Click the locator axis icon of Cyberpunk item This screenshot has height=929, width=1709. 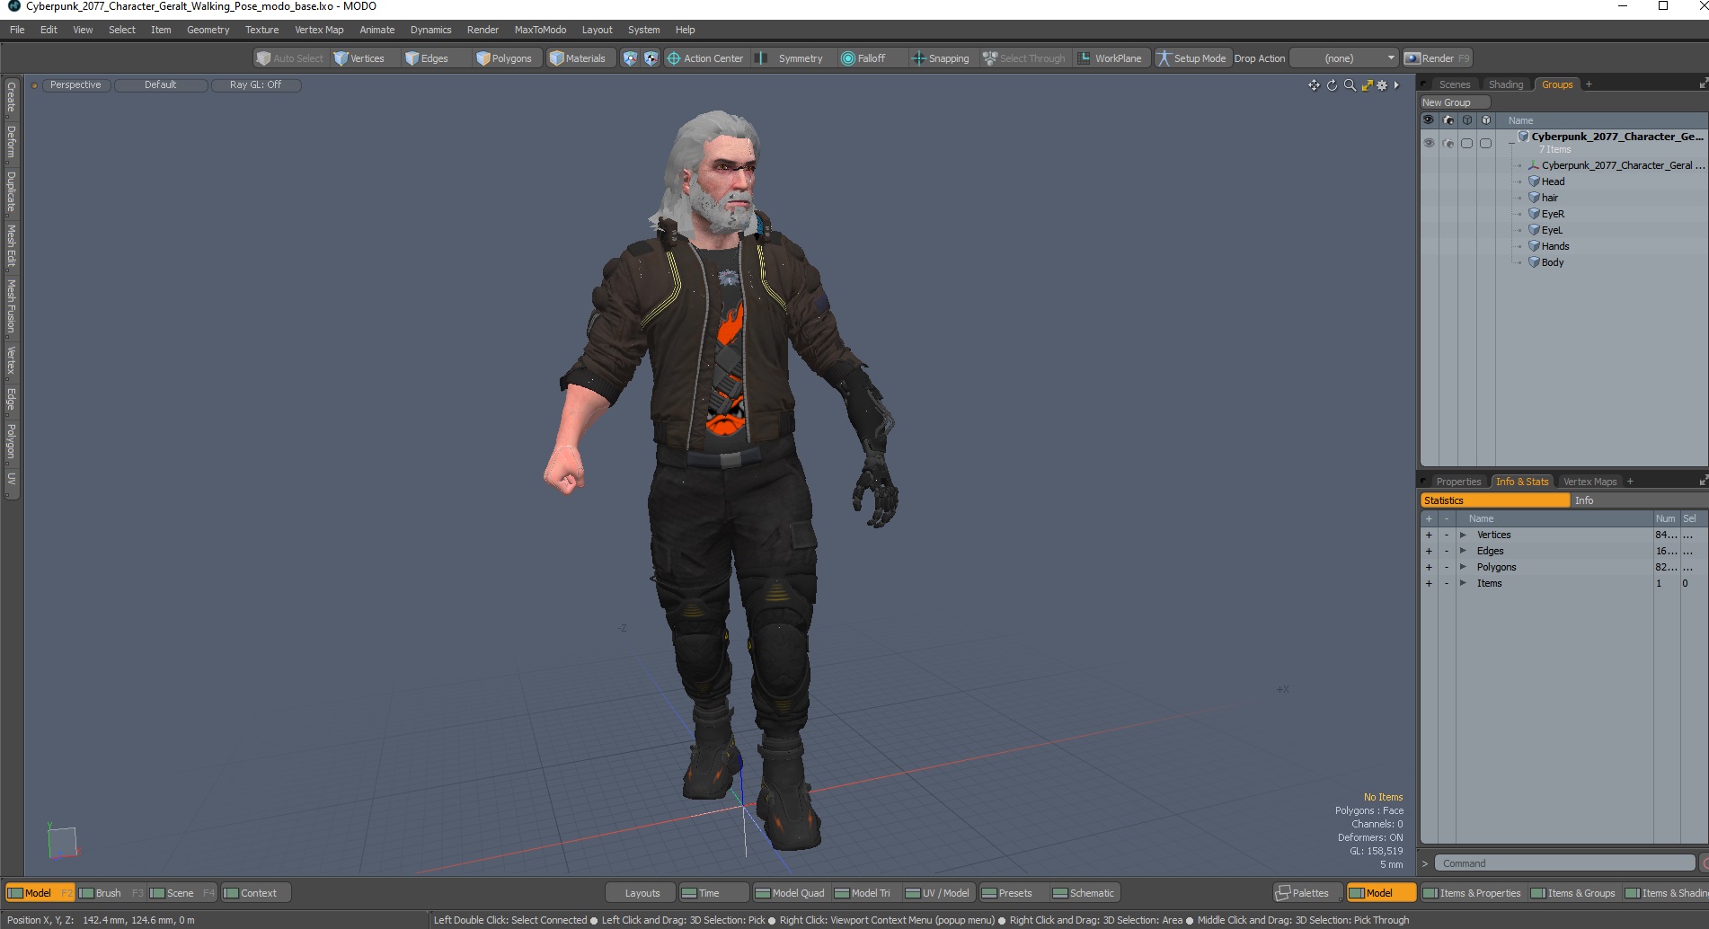tap(1535, 165)
